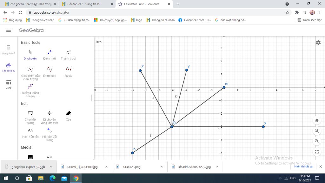Select the Thanh trượt slider tool
The width and height of the screenshot is (325, 183).
[x=69, y=55]
